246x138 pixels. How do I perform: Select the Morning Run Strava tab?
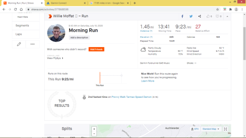pos(23,3)
